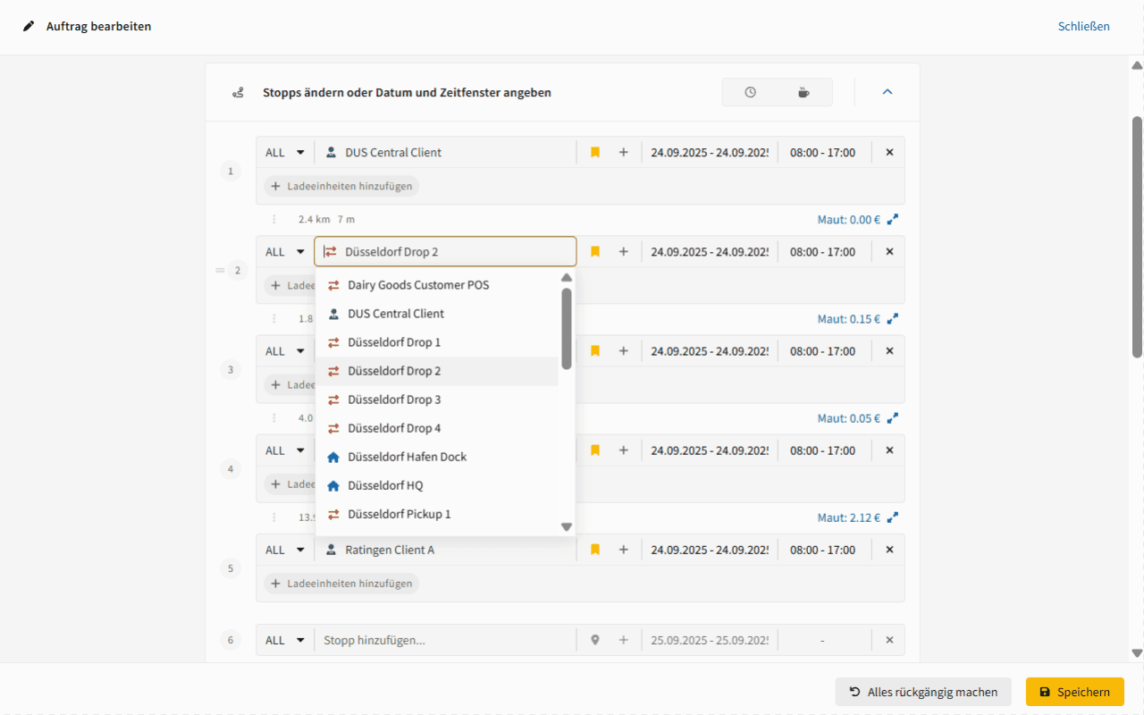The image size is (1144, 715).
Task: Click Alles rückgängig machen button
Action: pos(923,692)
